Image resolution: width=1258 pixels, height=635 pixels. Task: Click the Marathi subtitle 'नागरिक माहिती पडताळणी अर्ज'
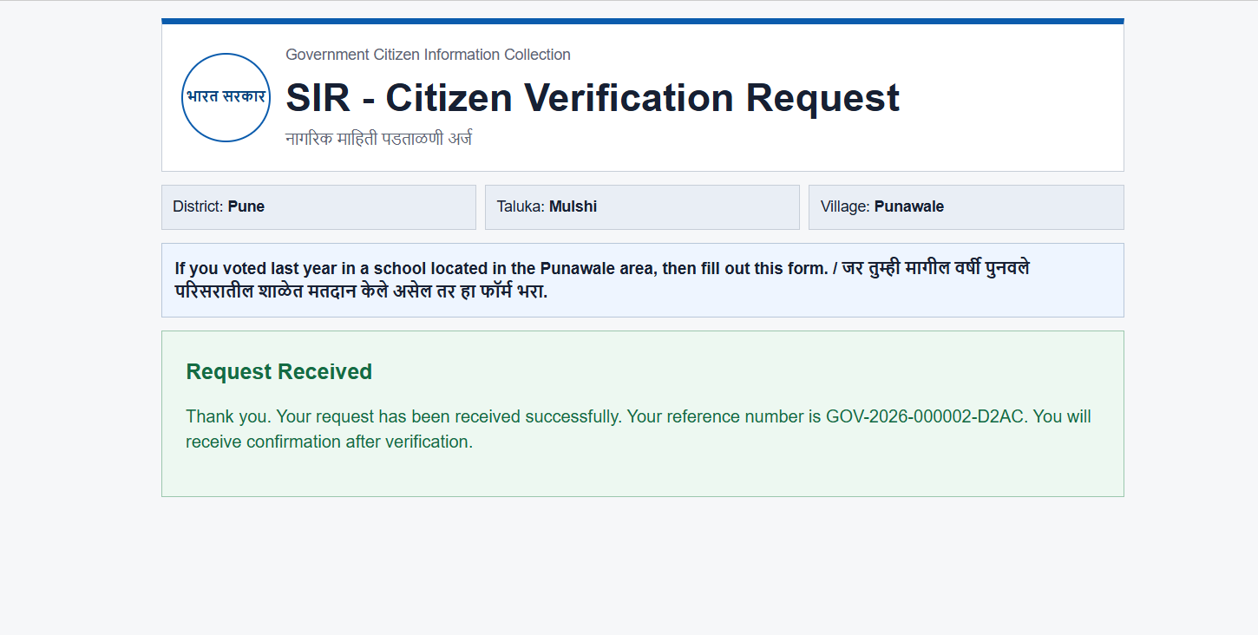(378, 139)
